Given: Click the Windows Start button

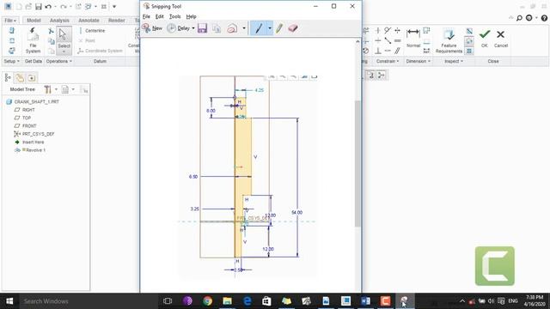Looking at the screenshot, I should 9,301.
